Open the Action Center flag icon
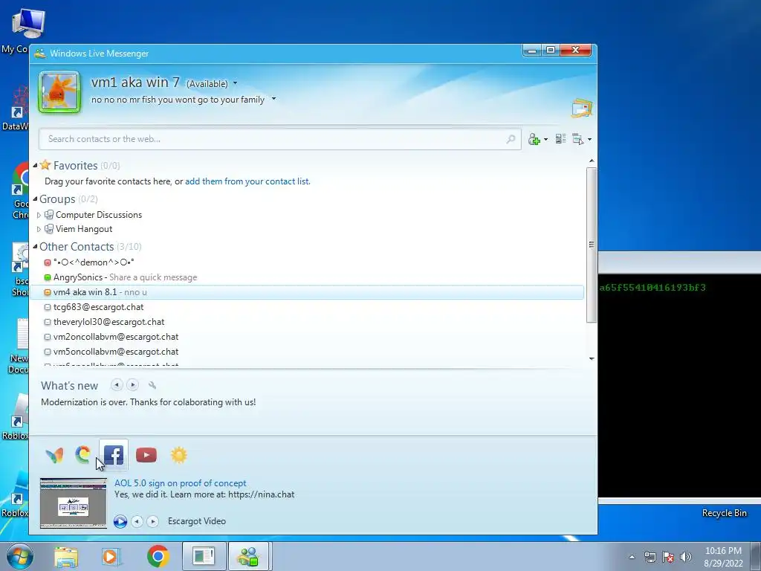This screenshot has height=571, width=761. (x=668, y=557)
